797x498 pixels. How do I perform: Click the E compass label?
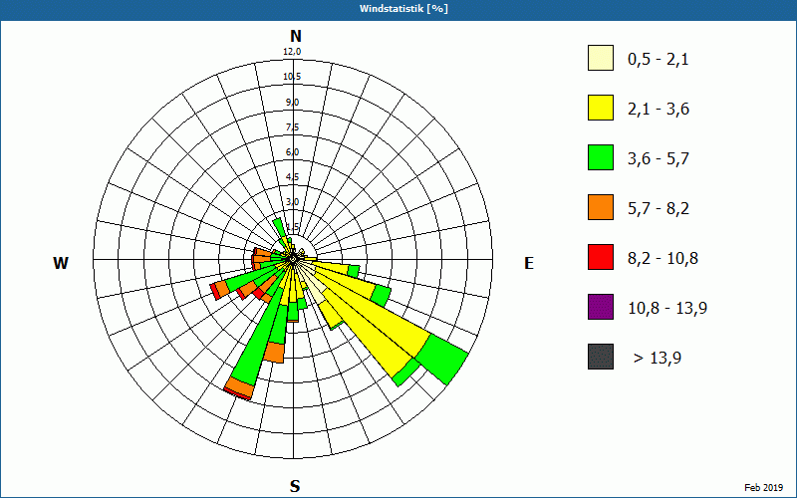tap(529, 263)
